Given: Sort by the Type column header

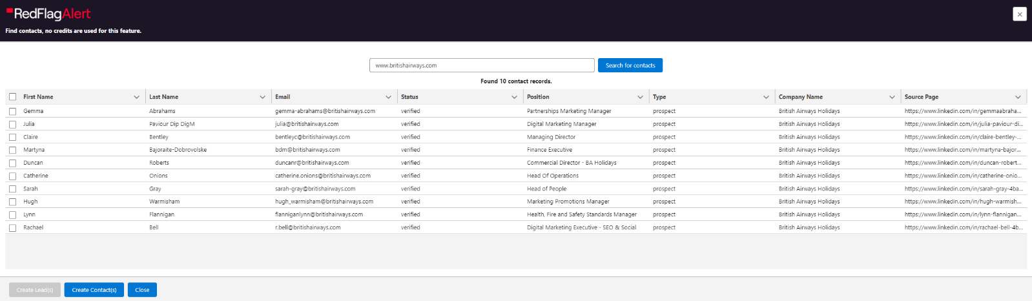Looking at the screenshot, I should click(x=659, y=97).
